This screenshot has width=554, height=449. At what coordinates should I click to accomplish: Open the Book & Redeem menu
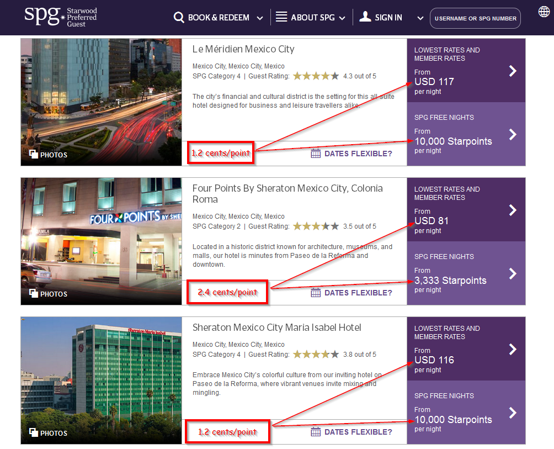219,17
